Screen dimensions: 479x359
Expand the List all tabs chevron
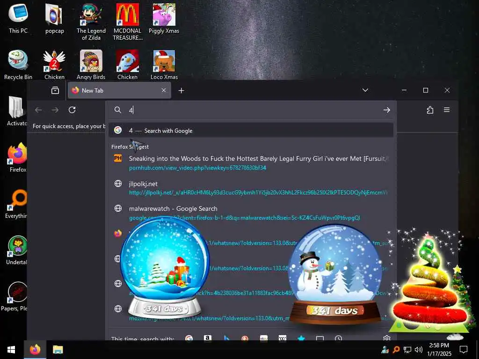pos(365,90)
